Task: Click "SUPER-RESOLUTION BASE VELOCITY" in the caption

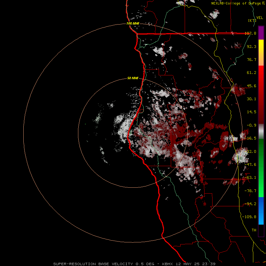Action: 93,264
